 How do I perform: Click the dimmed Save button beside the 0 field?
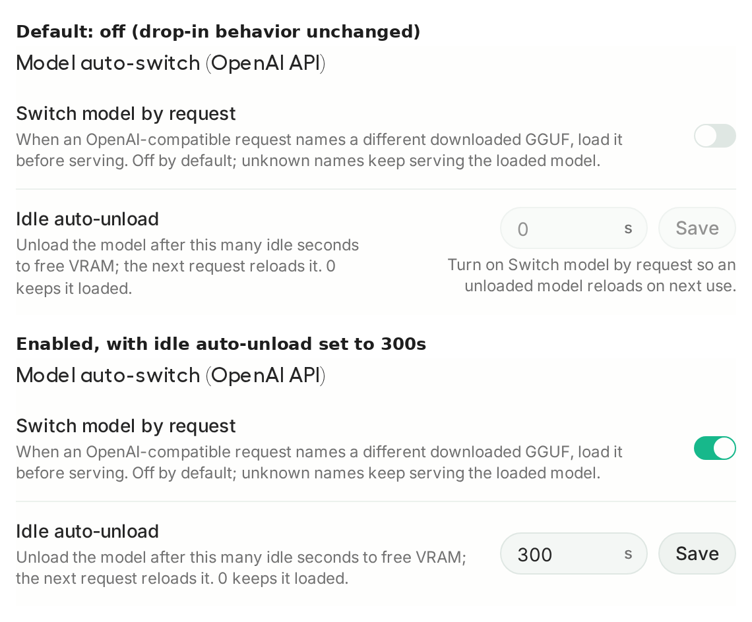coord(697,228)
